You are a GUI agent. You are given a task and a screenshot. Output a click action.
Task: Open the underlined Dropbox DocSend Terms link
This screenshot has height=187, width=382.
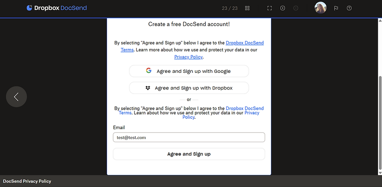pyautogui.click(x=245, y=43)
